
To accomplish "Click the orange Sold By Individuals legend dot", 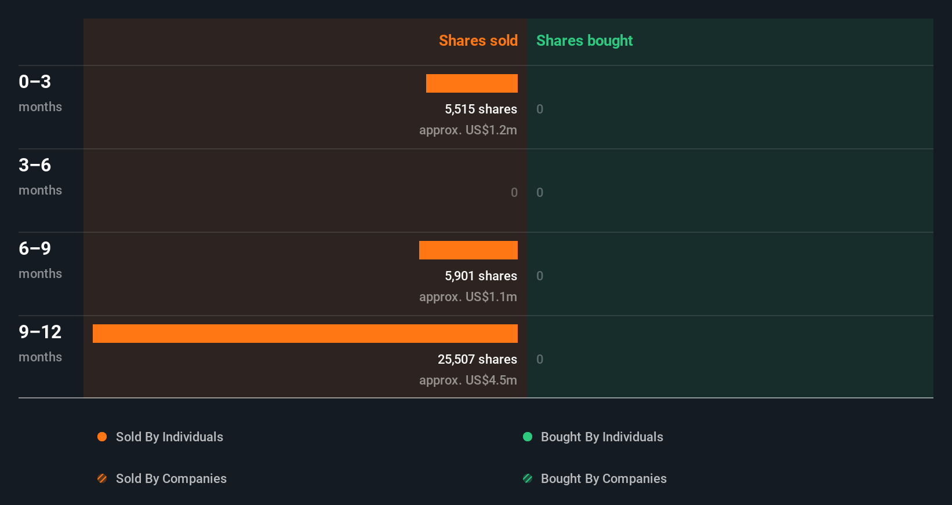I will click(x=102, y=437).
